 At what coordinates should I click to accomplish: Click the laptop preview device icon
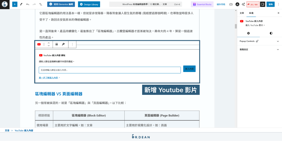pyautogui.click(x=231, y=4)
